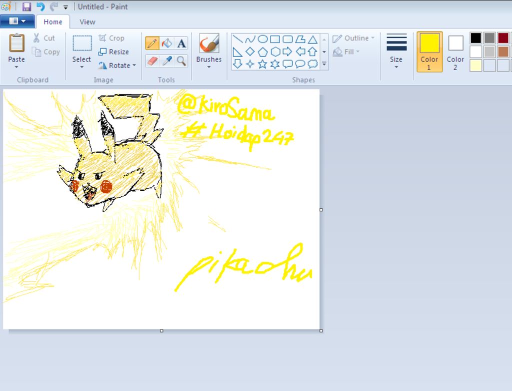This screenshot has width=512, height=391.
Task: Click the Paste clipboard button
Action: coord(16,48)
